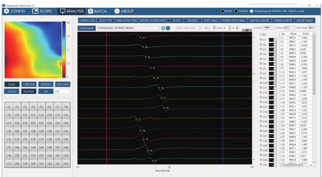
Task: Click the C9 waveform thumbnail icon
Action: pos(271,78)
